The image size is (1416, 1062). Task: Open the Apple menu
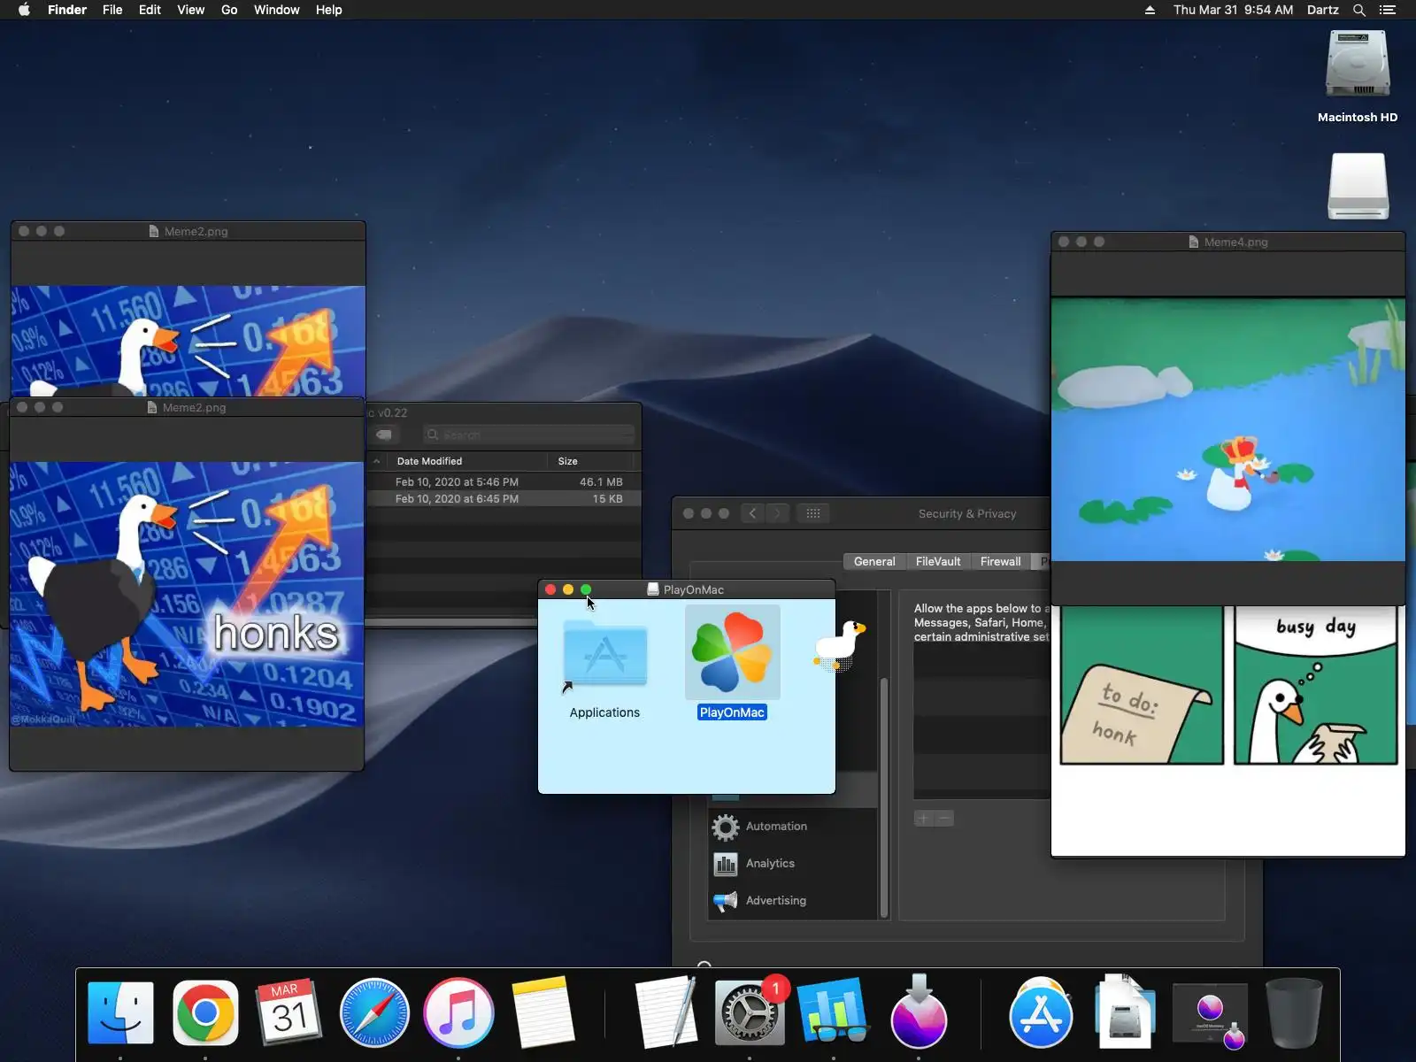point(24,10)
